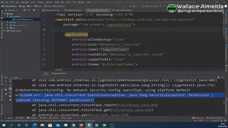Open Windows taskbar search
This screenshot has width=228, height=128.
tap(11, 125)
